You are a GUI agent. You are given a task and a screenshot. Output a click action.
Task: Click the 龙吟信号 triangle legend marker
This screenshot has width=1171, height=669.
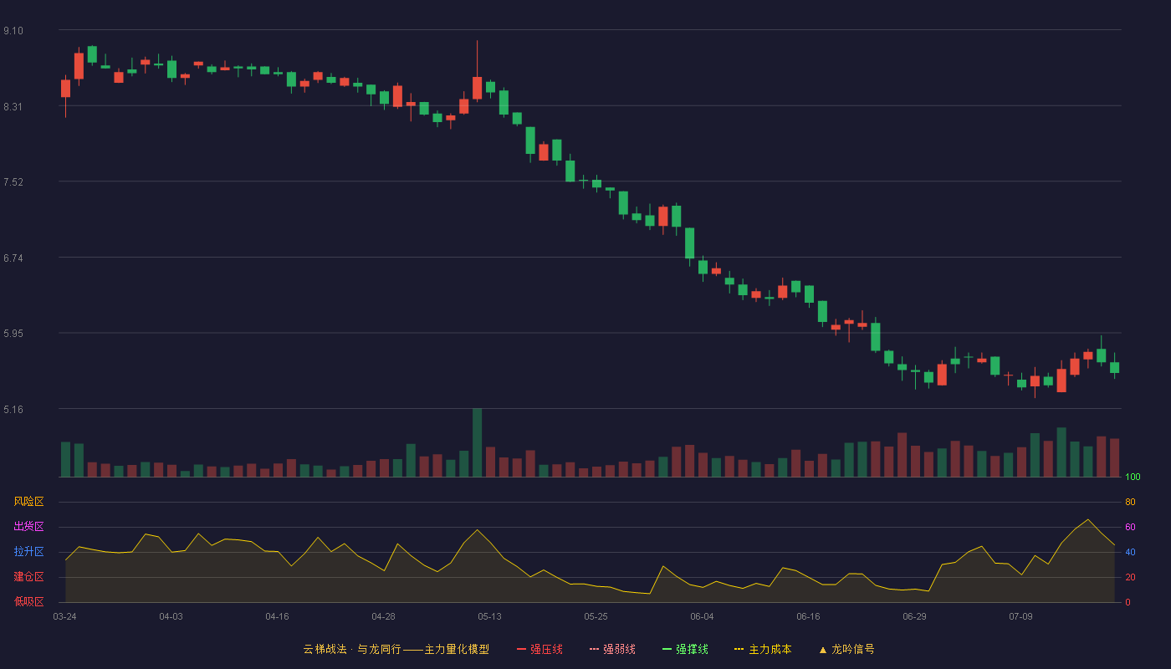823,649
